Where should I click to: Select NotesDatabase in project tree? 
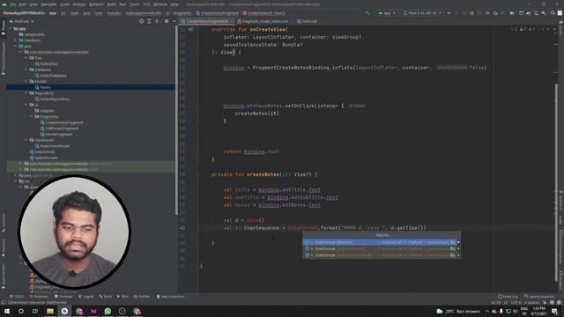pyautogui.click(x=51, y=76)
